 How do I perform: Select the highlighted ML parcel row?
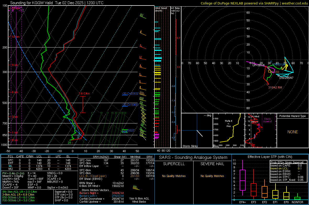click(39, 166)
